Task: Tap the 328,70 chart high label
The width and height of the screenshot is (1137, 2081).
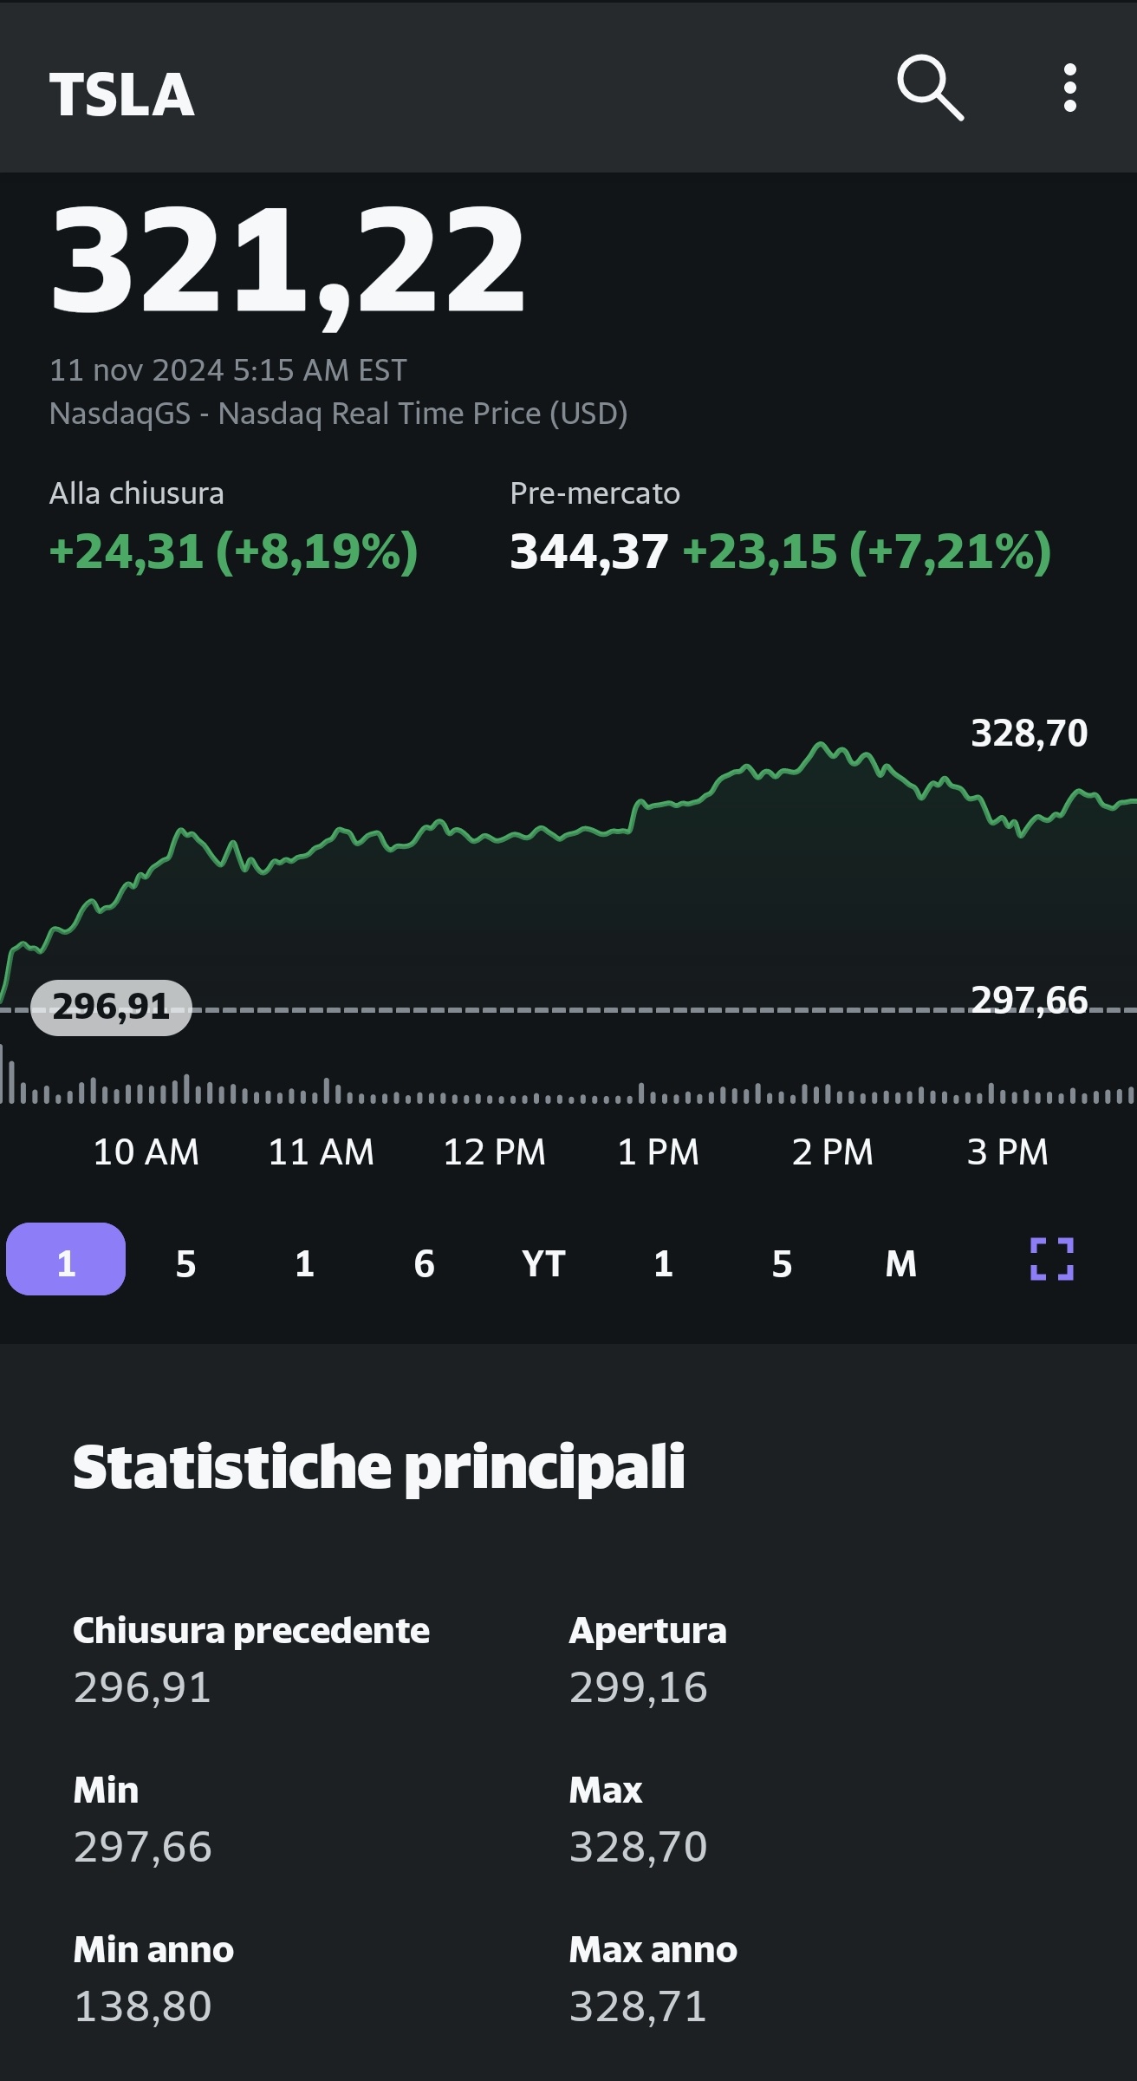Action: (x=1029, y=734)
